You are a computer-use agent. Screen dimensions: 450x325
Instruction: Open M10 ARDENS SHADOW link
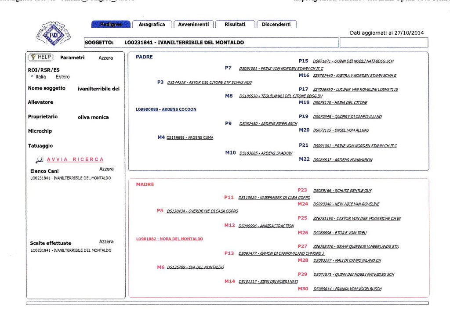point(266,153)
